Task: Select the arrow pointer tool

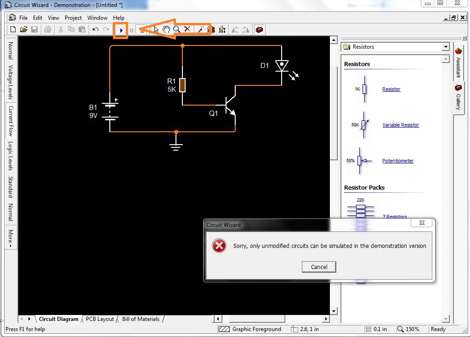Action: pyautogui.click(x=156, y=29)
